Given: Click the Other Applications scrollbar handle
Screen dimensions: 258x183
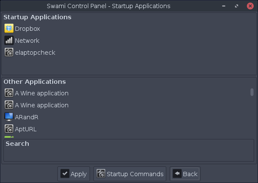Looking at the screenshot, I should (x=252, y=92).
